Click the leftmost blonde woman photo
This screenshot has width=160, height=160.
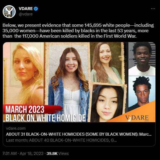coord(24,73)
